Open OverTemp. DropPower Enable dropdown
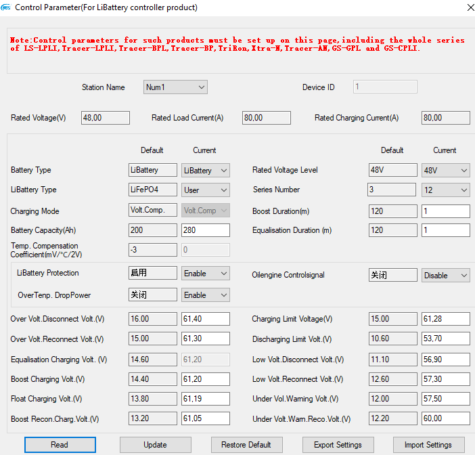 point(206,295)
